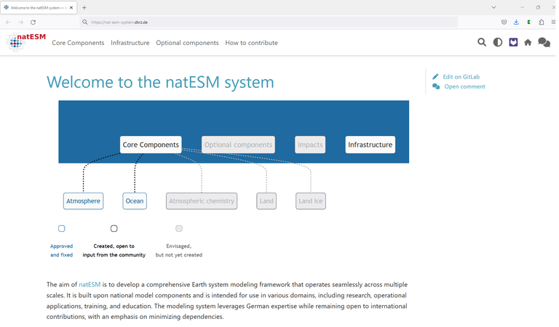Click the Open comment link
Image resolution: width=559 pixels, height=327 pixels.
point(464,86)
